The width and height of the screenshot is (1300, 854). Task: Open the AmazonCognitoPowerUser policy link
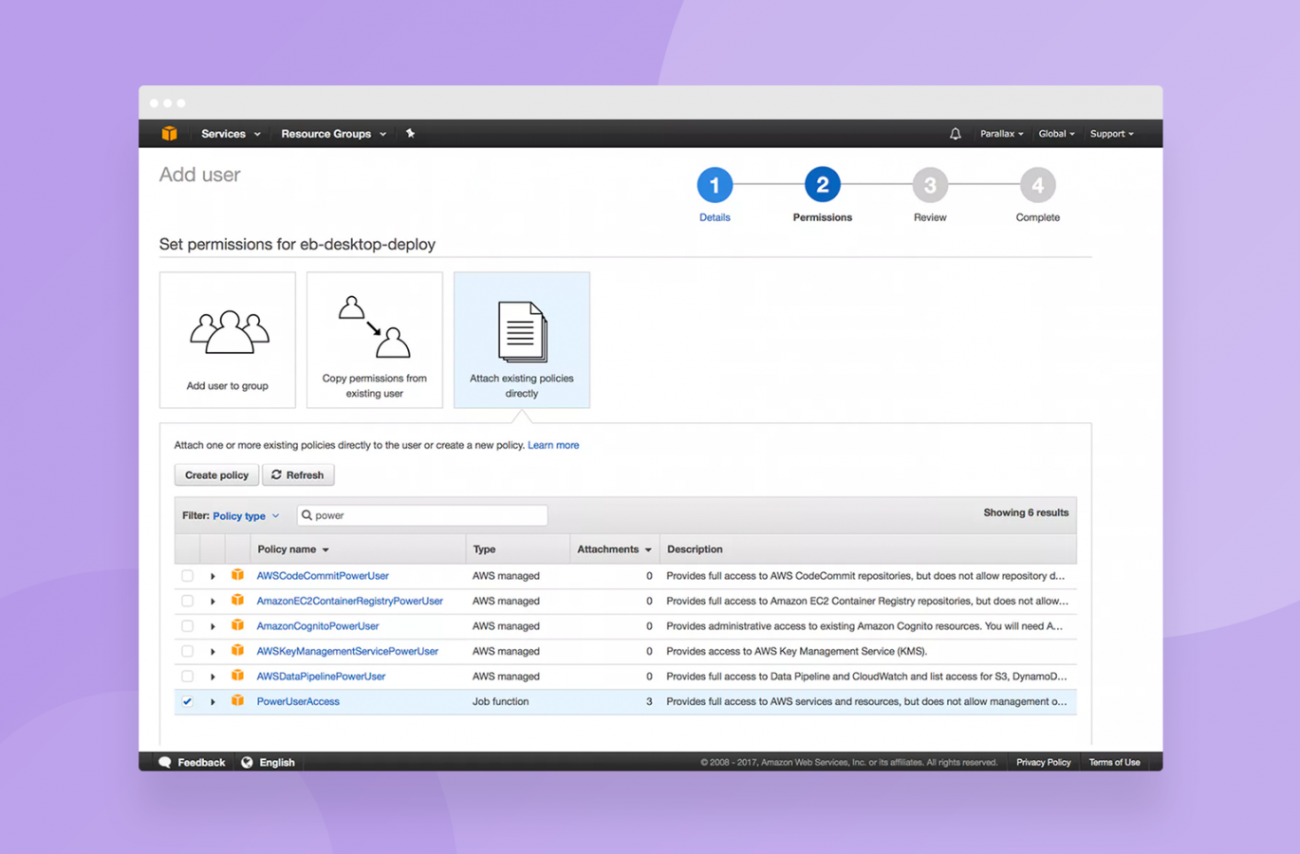pyautogui.click(x=318, y=626)
